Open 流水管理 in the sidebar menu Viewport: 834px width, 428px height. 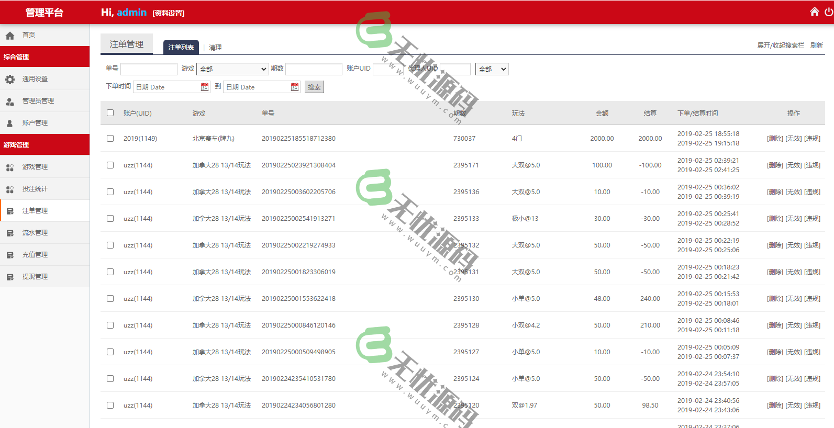tap(35, 233)
